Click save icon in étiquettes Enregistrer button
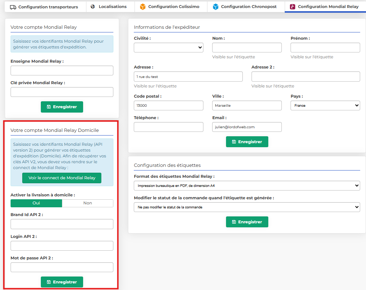 (x=234, y=222)
